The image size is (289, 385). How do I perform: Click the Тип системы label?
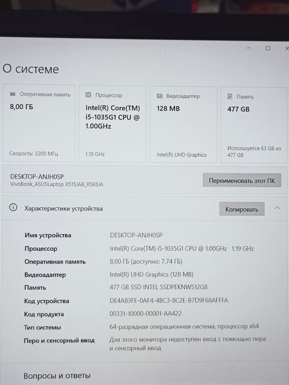click(x=42, y=327)
